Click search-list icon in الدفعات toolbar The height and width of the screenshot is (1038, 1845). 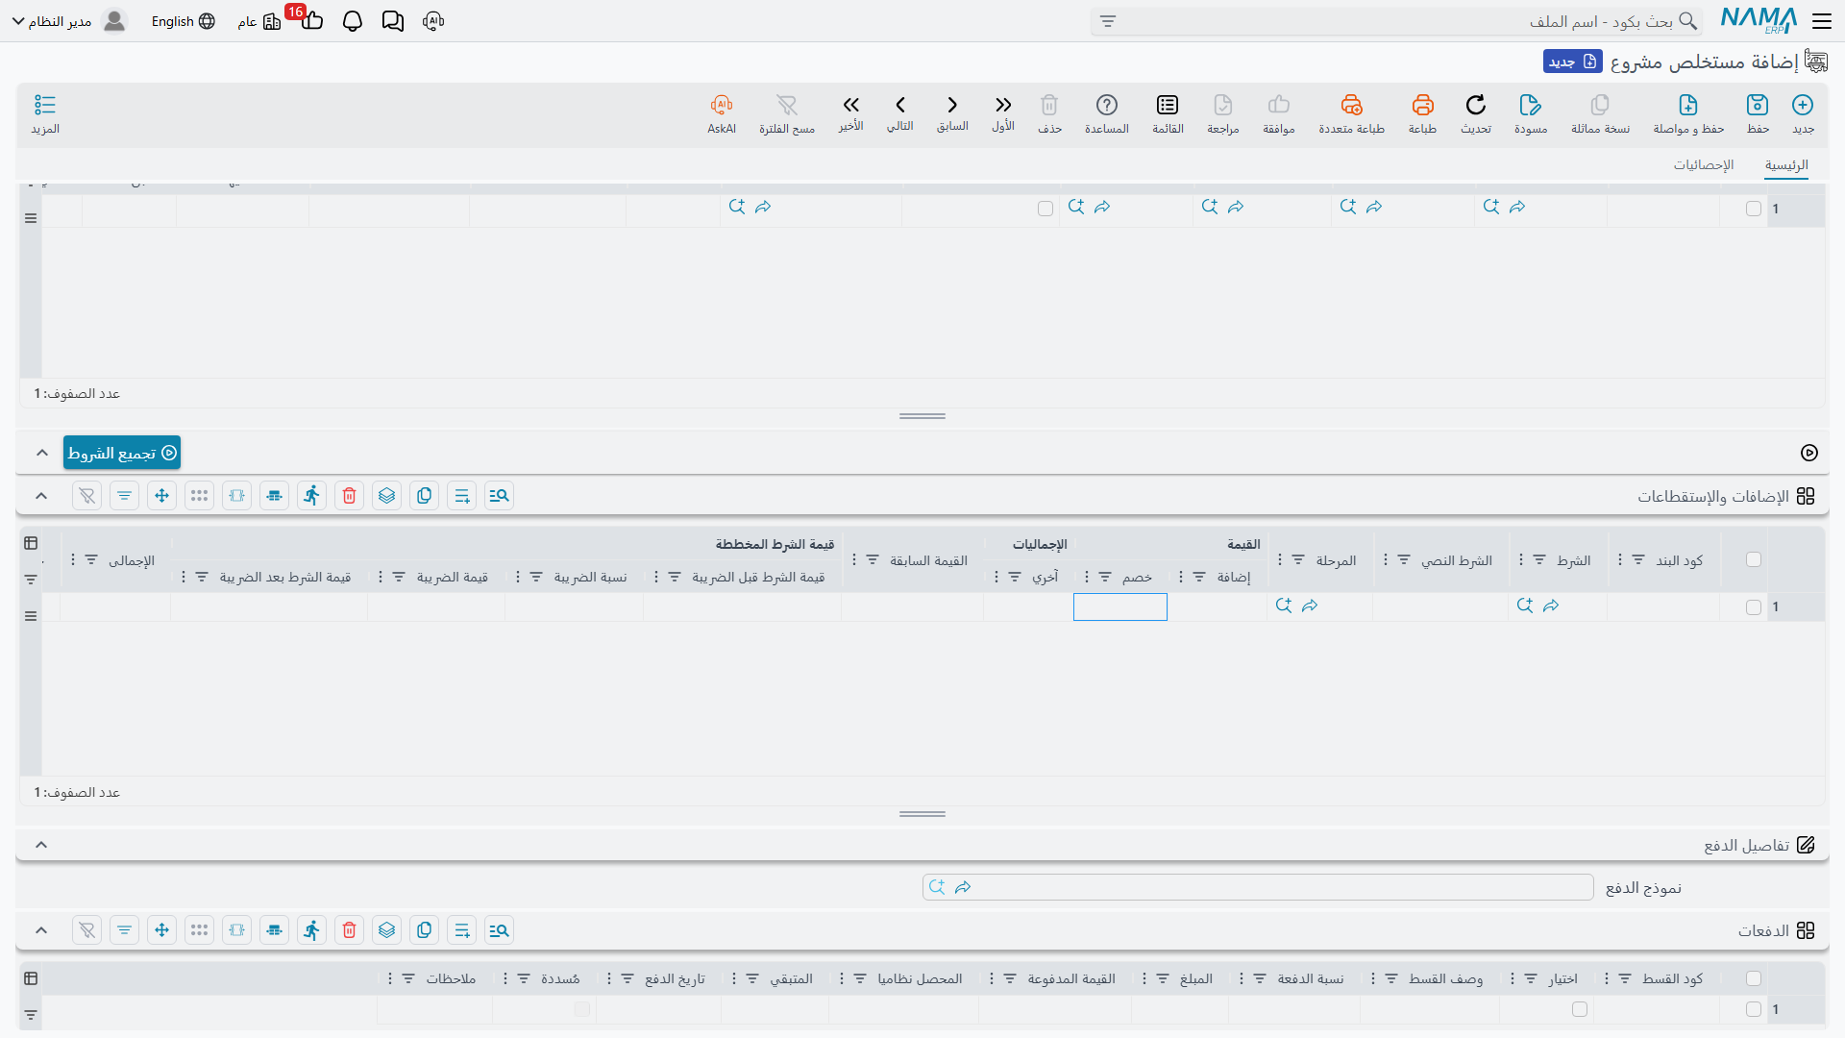pos(500,930)
